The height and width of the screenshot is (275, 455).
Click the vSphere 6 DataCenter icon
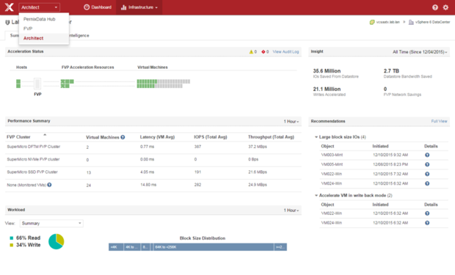point(411,22)
